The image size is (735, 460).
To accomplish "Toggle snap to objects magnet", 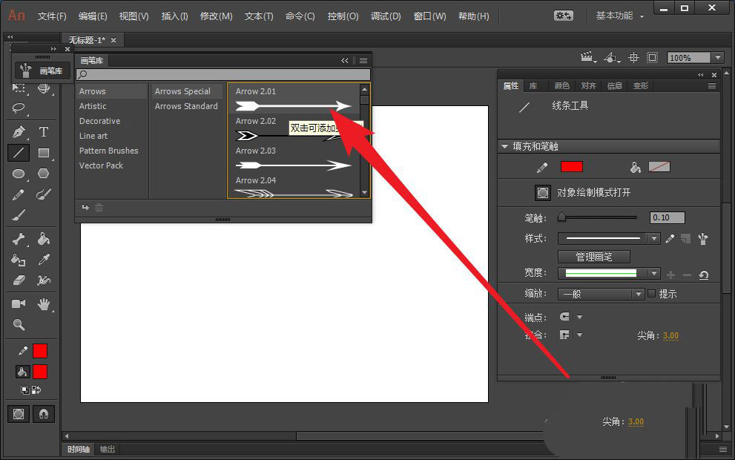I will point(44,414).
